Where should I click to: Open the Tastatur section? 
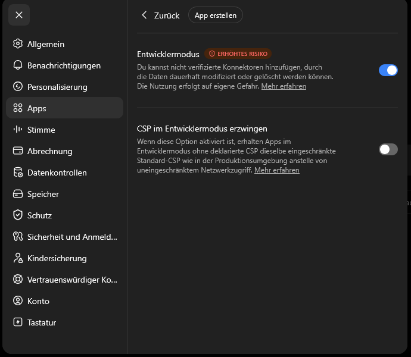click(64, 322)
